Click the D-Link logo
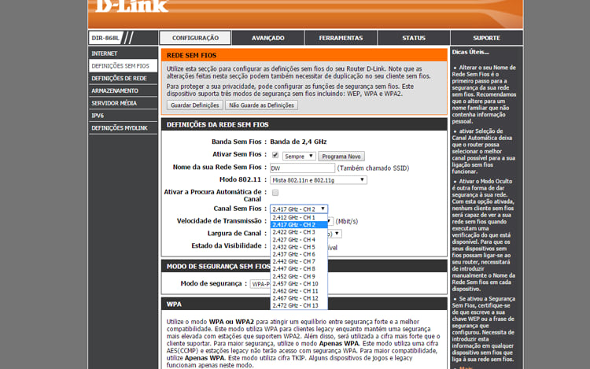Image resolution: width=590 pixels, height=369 pixels. (x=131, y=6)
